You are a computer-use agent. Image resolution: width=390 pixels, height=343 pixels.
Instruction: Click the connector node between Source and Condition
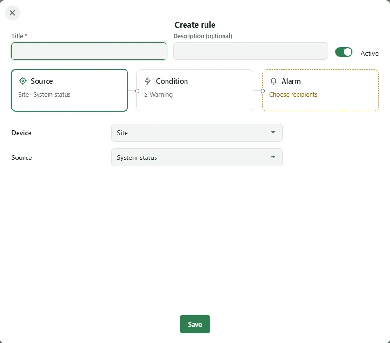[x=137, y=91]
